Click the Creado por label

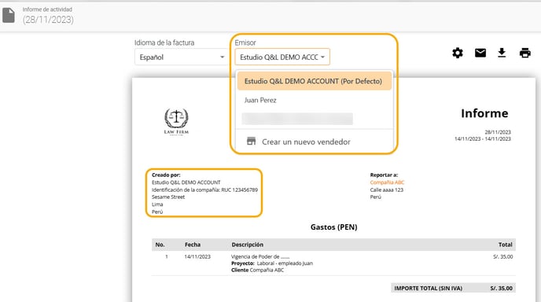pos(166,175)
